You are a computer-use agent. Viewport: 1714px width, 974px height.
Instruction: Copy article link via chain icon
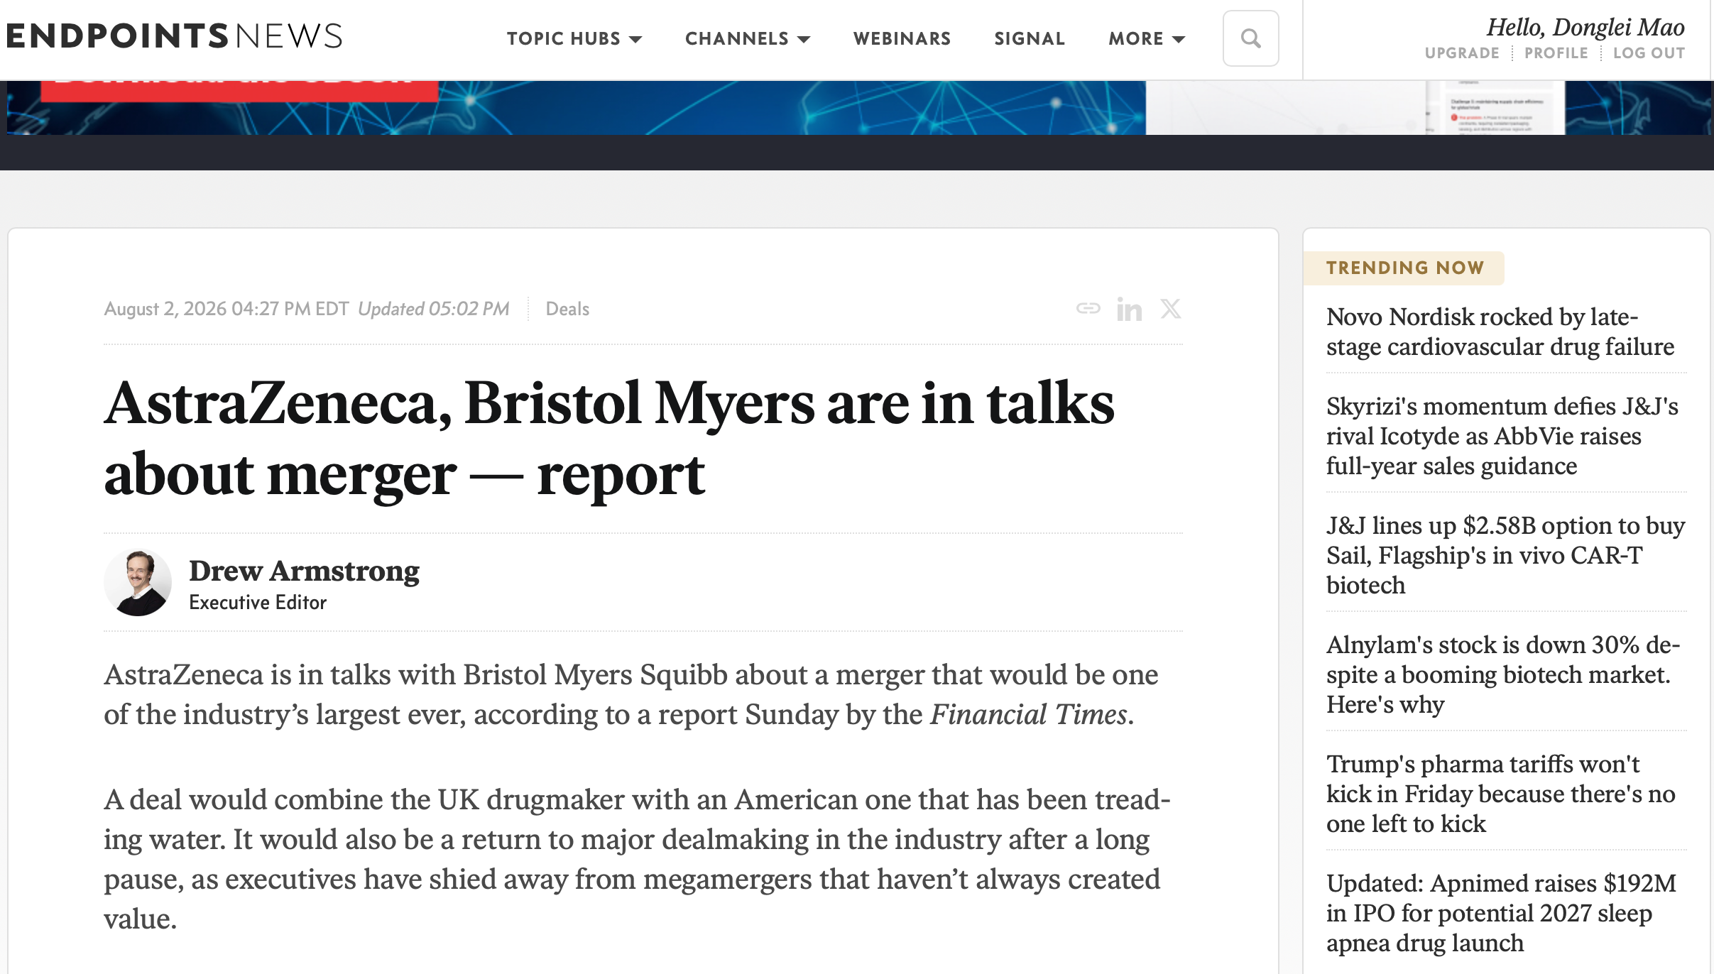pyautogui.click(x=1088, y=308)
